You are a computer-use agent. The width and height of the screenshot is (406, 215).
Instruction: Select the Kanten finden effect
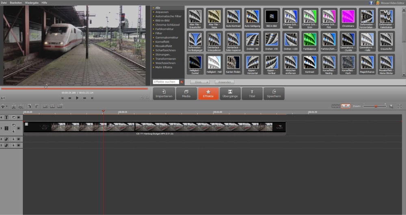pyautogui.click(x=233, y=64)
